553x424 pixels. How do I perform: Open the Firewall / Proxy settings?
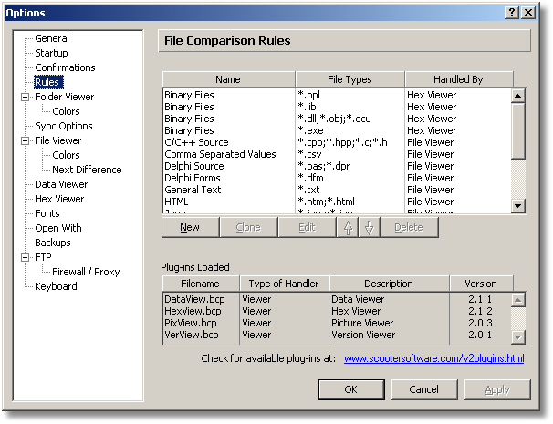coord(86,272)
